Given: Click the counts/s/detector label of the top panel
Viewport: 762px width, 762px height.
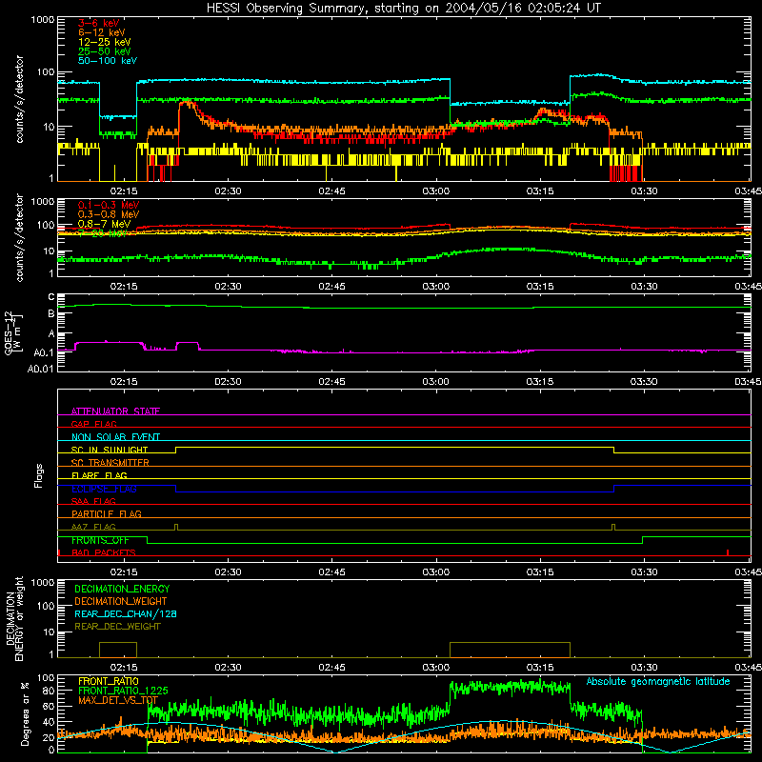Looking at the screenshot, I should pyautogui.click(x=19, y=99).
